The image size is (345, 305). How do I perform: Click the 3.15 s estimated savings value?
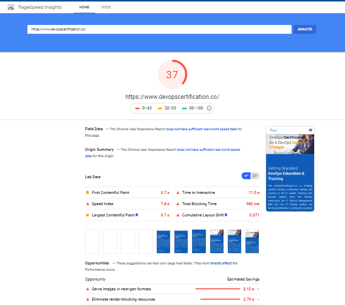tap(248, 289)
